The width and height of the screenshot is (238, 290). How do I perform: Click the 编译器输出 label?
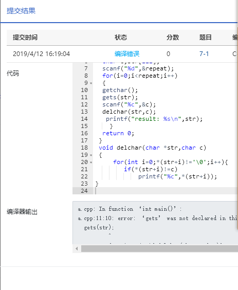point(22,211)
